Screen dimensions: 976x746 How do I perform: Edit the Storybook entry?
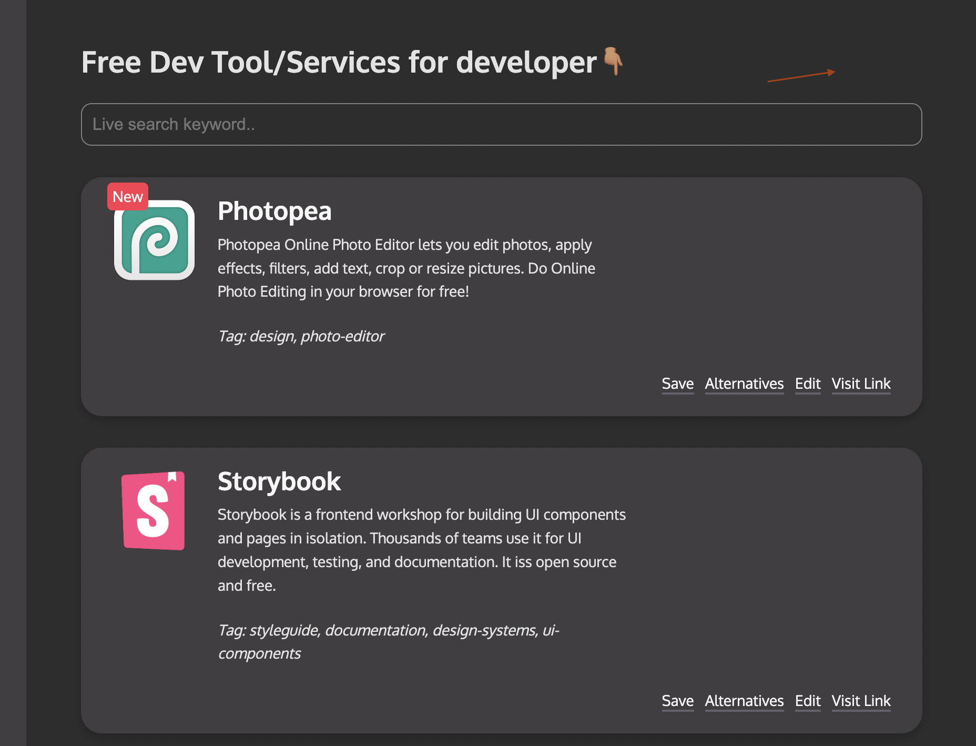point(808,701)
